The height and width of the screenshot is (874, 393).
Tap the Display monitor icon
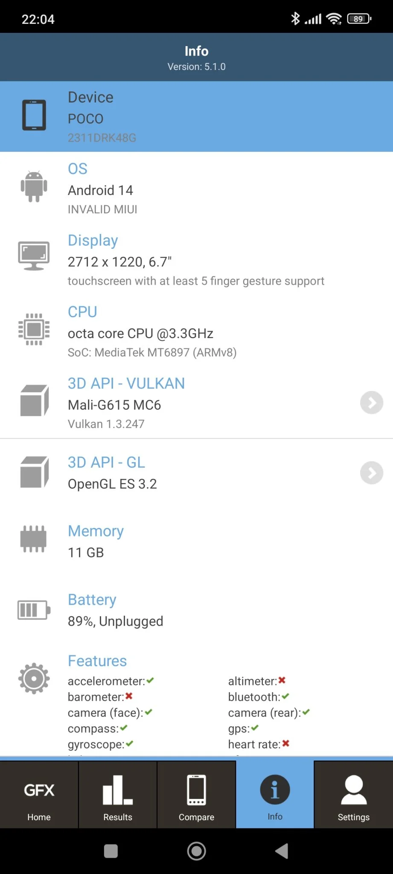[34, 256]
